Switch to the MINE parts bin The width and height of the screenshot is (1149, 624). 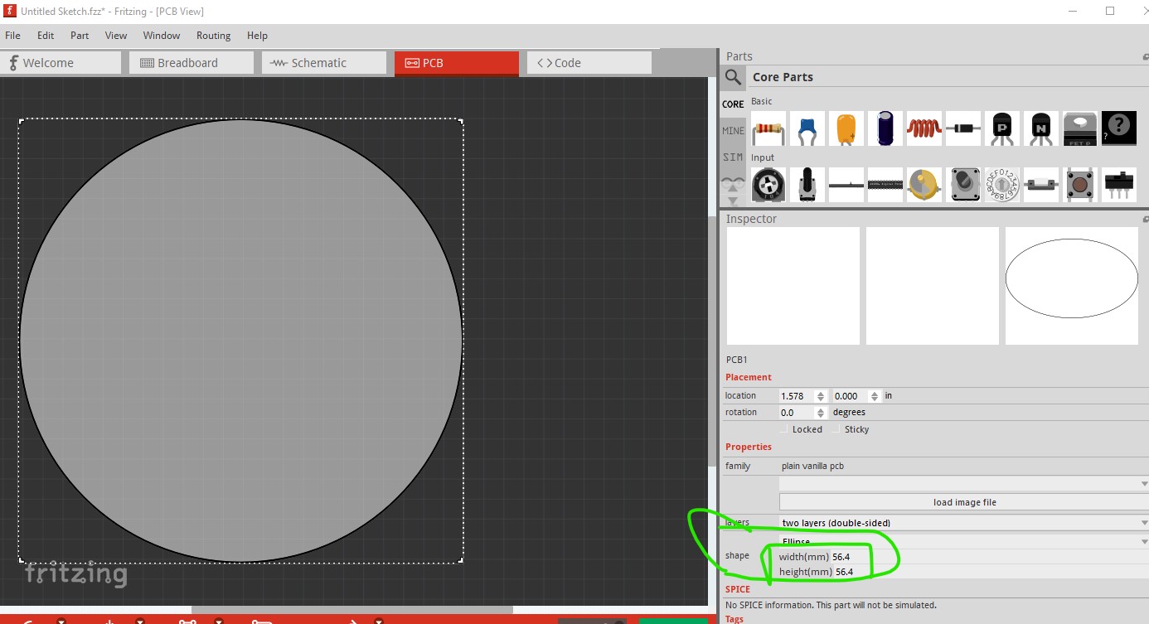(733, 131)
